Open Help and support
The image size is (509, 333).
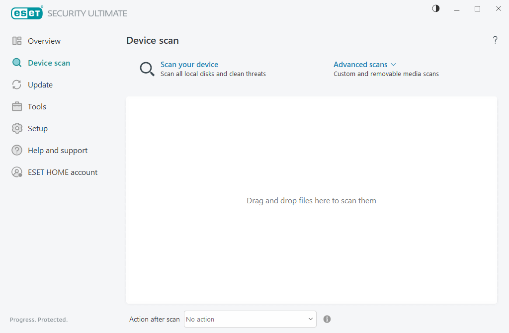coord(58,150)
